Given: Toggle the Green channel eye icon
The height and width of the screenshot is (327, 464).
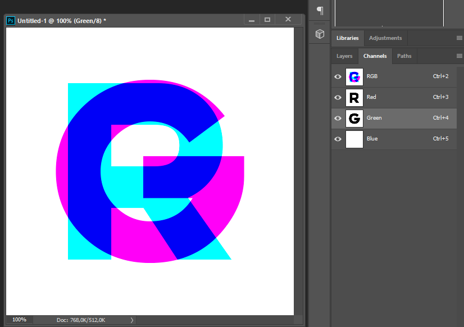Looking at the screenshot, I should [x=338, y=118].
